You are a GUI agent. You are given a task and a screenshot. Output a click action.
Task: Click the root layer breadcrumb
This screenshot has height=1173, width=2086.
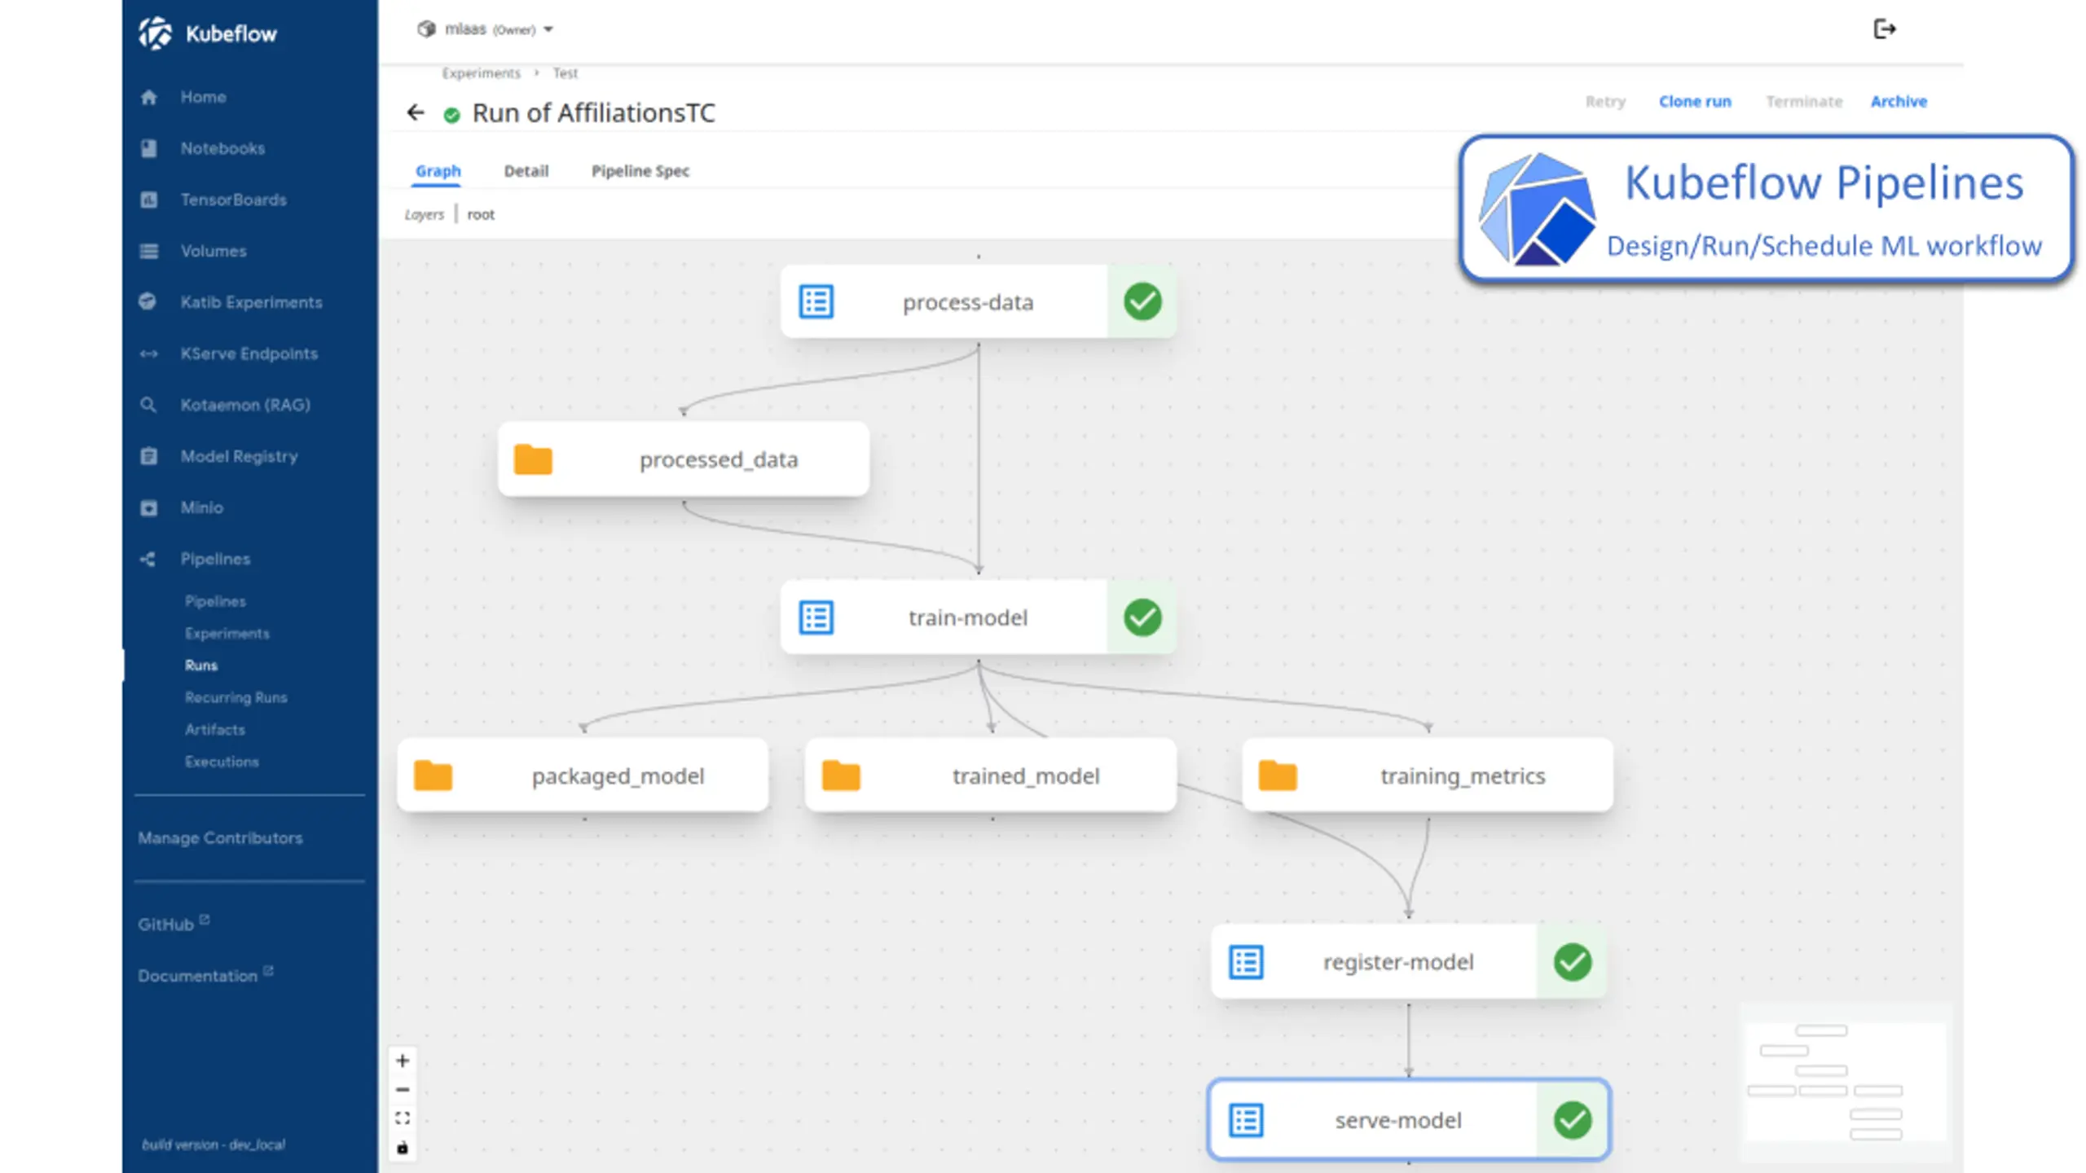coord(481,214)
